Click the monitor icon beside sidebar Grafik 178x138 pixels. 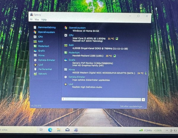pyautogui.click(x=35, y=51)
